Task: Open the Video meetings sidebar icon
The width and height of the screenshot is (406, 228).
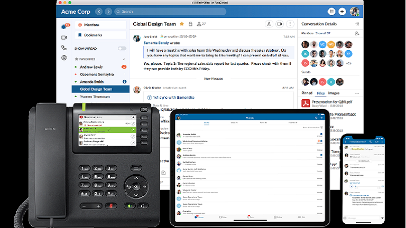Action: pos(64,37)
